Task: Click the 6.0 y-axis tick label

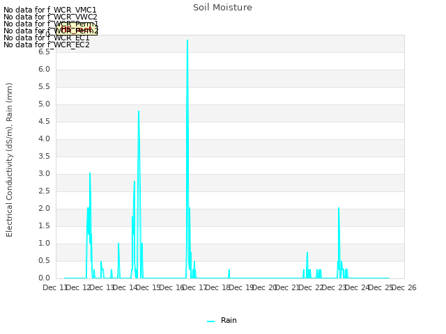Action: [44, 70]
